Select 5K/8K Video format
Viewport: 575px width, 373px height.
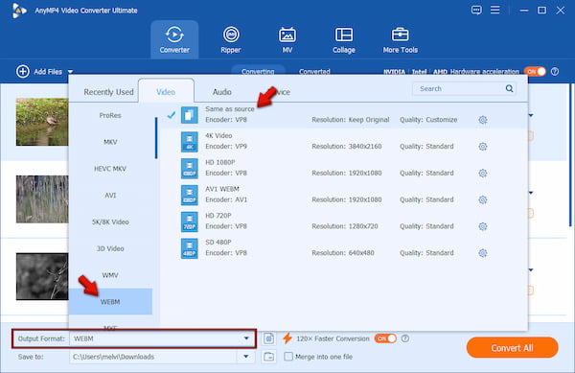pos(110,221)
